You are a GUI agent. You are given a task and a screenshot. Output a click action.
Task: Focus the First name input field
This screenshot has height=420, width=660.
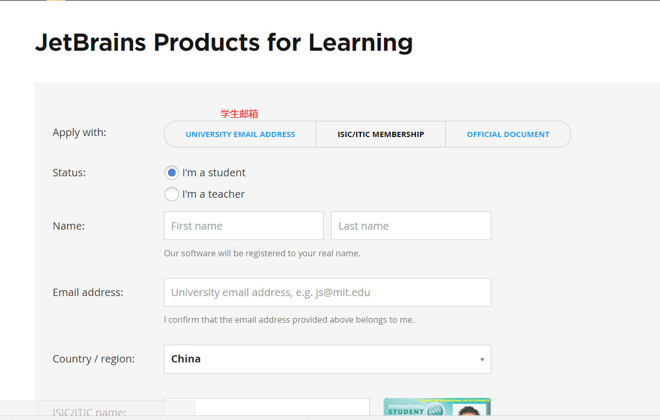(244, 226)
